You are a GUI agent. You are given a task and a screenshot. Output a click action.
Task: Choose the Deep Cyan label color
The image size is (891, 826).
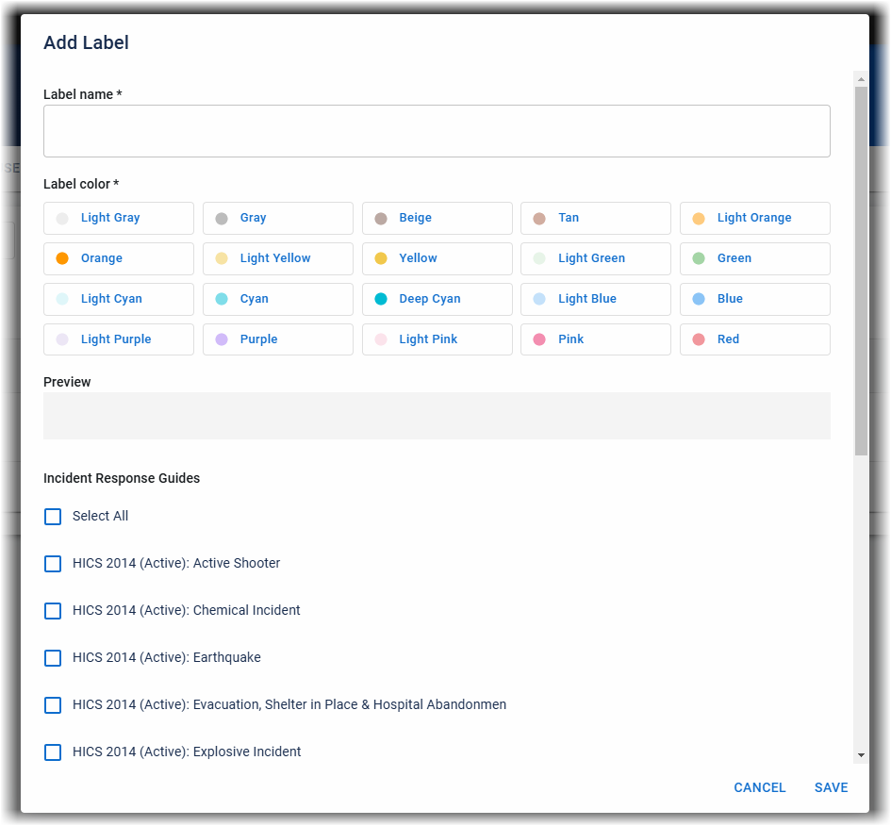437,299
